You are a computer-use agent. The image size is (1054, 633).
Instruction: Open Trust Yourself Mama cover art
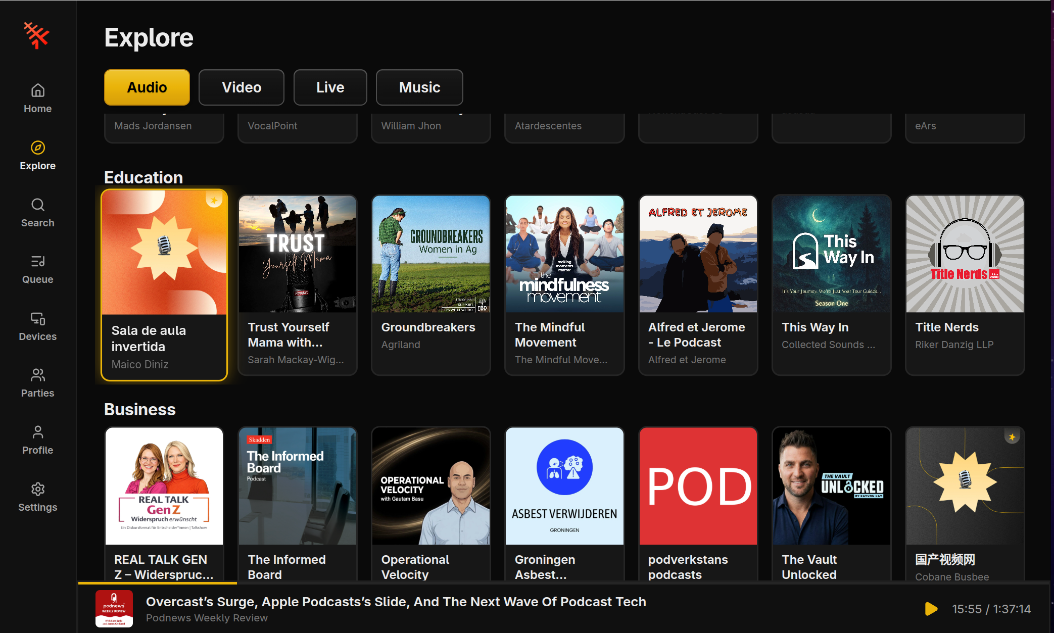(x=298, y=254)
